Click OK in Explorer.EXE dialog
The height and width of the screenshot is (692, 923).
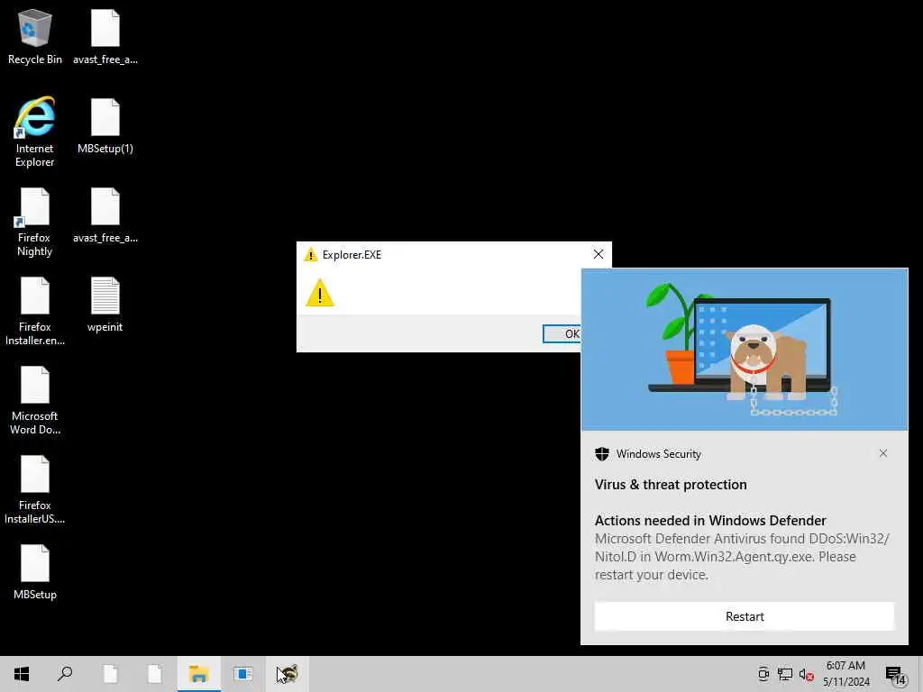click(x=562, y=333)
